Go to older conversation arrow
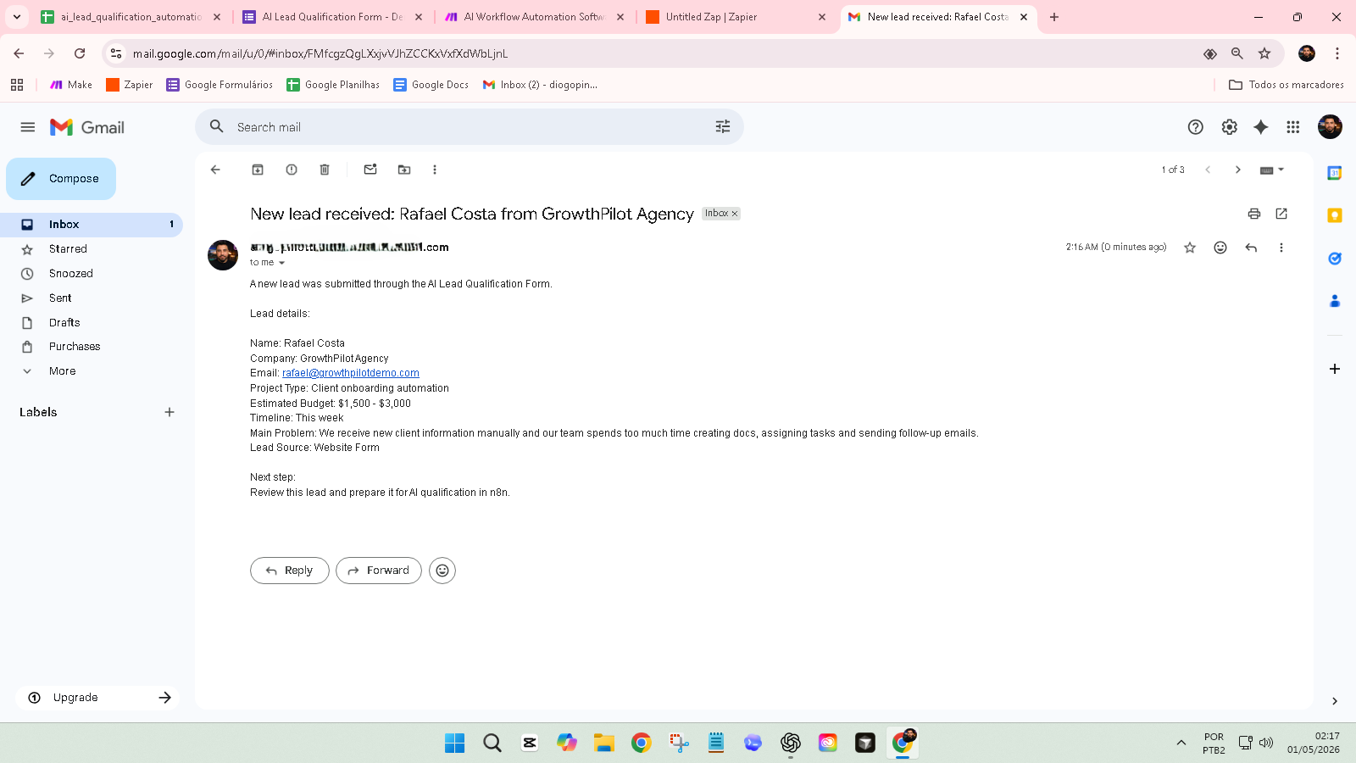 [x=1238, y=170]
